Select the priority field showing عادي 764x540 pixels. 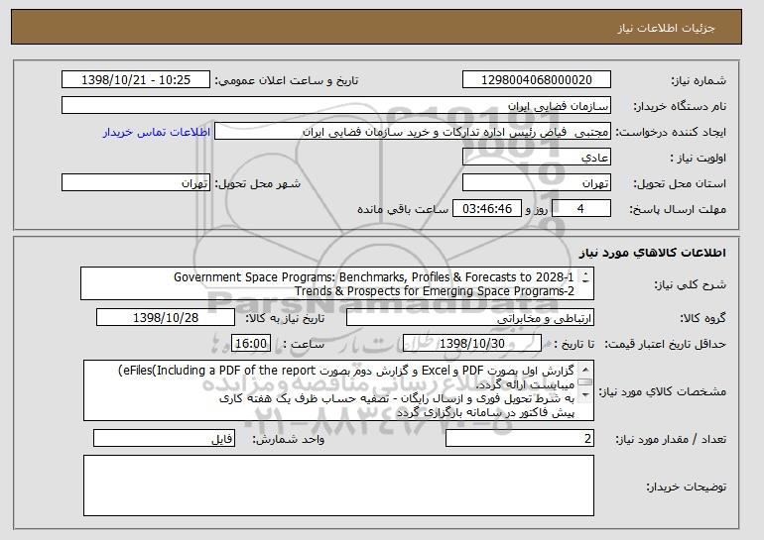point(537,158)
